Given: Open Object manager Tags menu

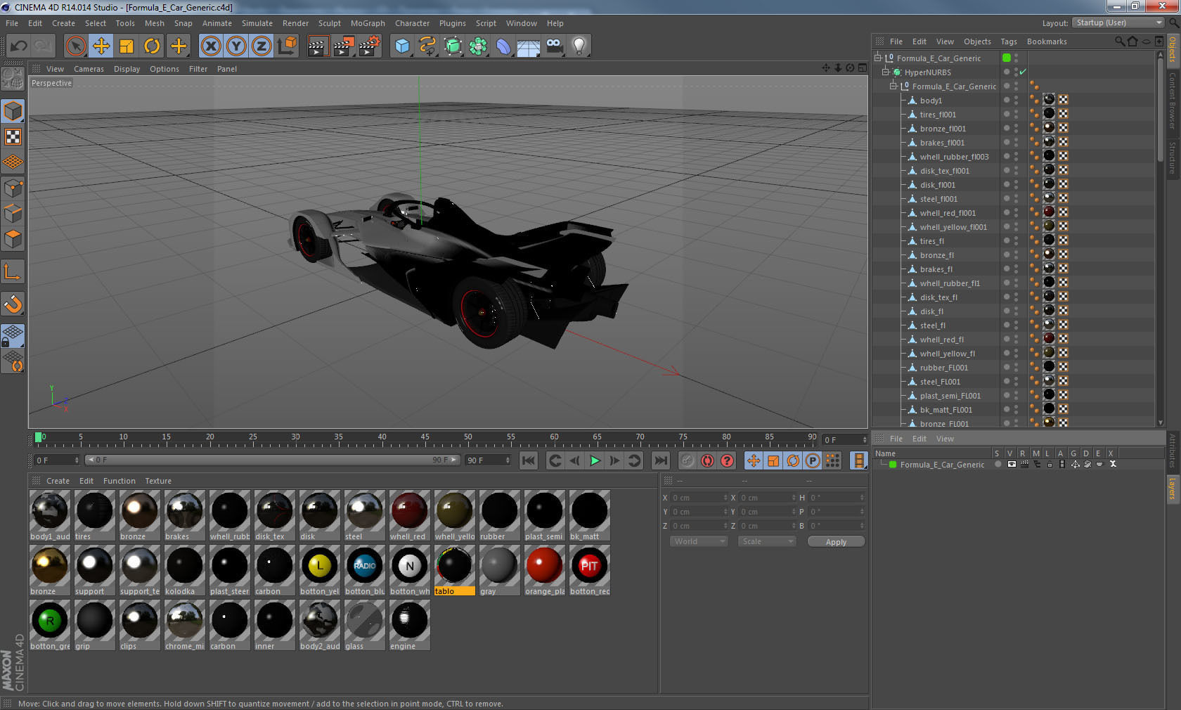Looking at the screenshot, I should point(1009,41).
